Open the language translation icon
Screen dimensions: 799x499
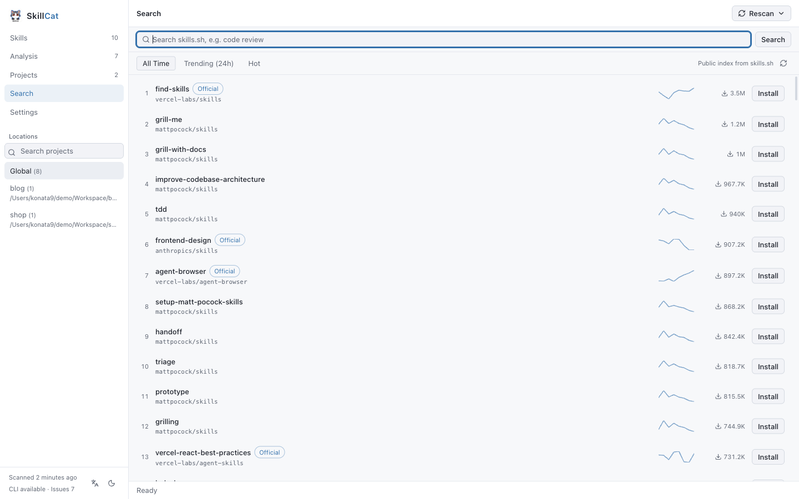[x=95, y=483]
